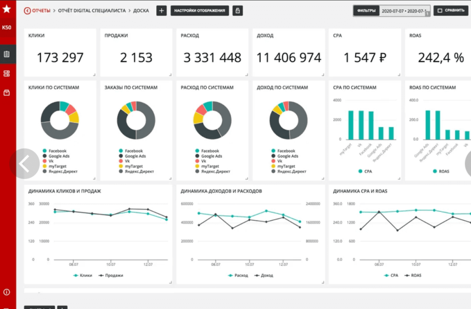Open the date range picker 2020-07-07
The image size is (471, 309).
[x=404, y=11]
